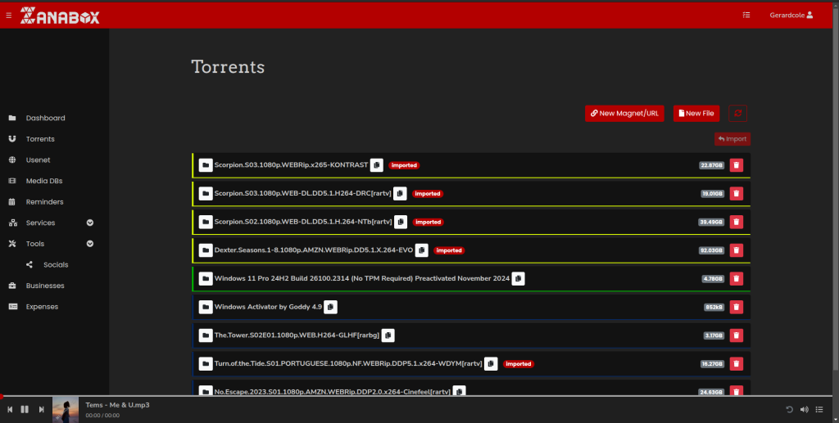Pause the Tems - Me & U.mp3 track
The height and width of the screenshot is (423, 839).
click(25, 409)
